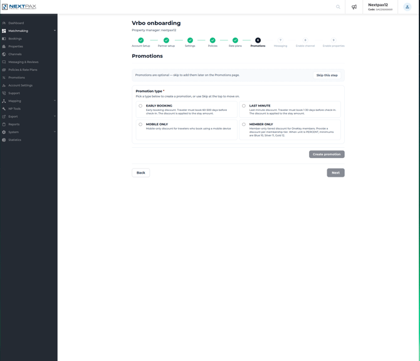Click Skip this step button
Screen dimensions: 420x361
(x=327, y=75)
